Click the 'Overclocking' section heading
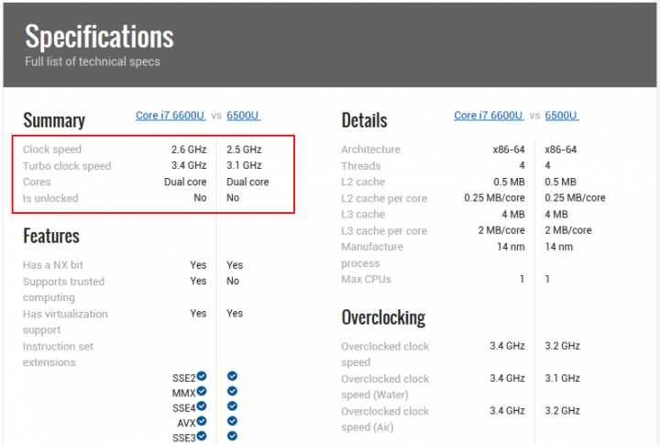Image resolution: width=660 pixels, height=445 pixels. (383, 317)
